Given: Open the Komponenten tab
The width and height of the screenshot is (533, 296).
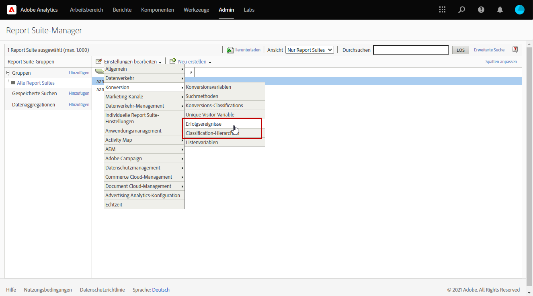Looking at the screenshot, I should pyautogui.click(x=158, y=10).
